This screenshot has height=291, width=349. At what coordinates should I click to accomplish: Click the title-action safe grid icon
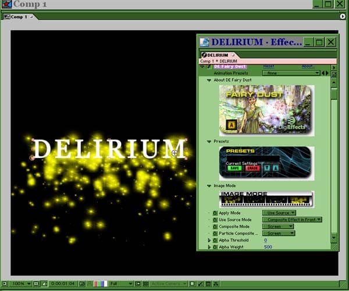tap(36, 283)
